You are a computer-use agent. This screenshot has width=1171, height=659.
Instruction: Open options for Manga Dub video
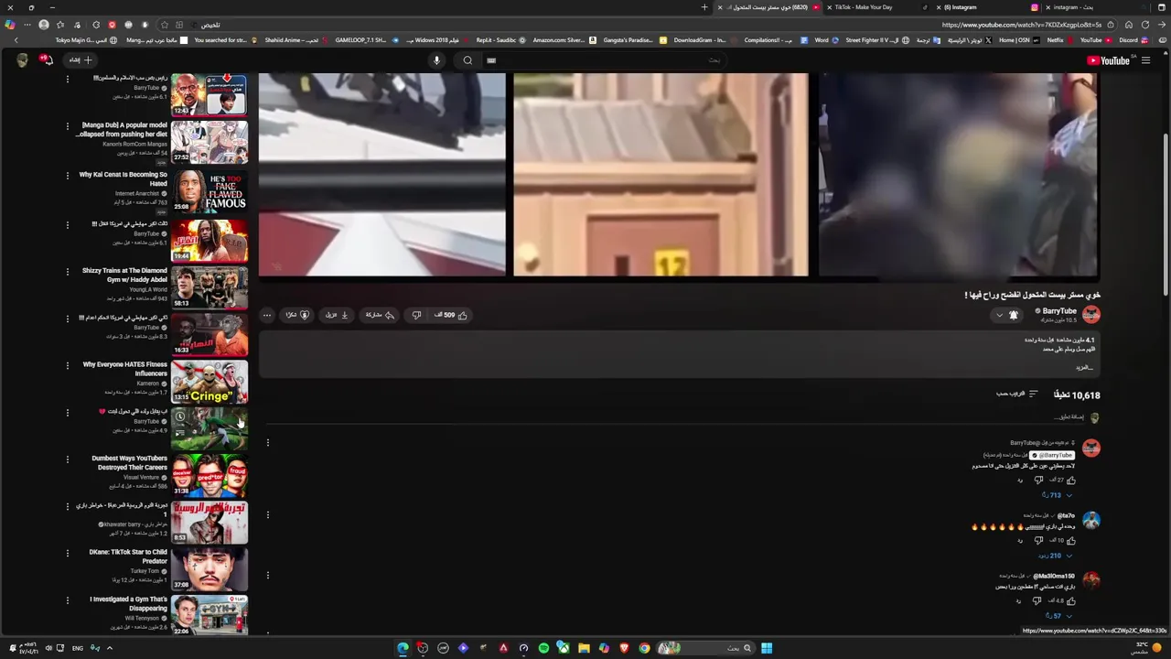tap(67, 126)
